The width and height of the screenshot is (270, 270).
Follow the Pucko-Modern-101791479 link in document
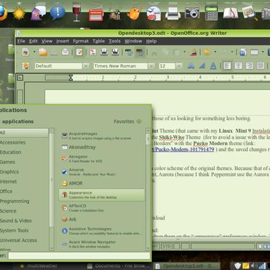[184, 149]
